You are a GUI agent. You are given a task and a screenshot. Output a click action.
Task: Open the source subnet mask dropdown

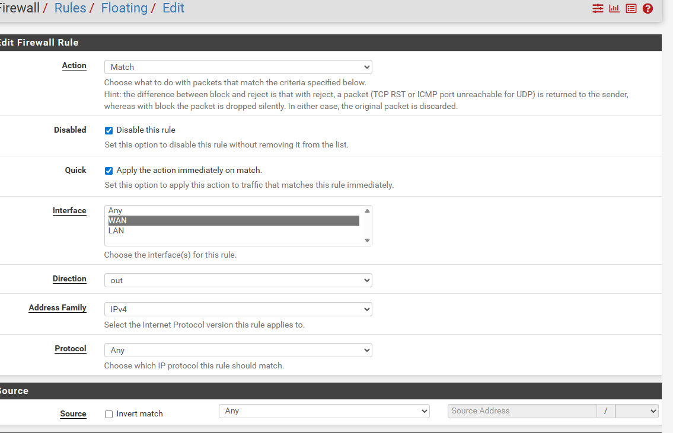pyautogui.click(x=637, y=411)
